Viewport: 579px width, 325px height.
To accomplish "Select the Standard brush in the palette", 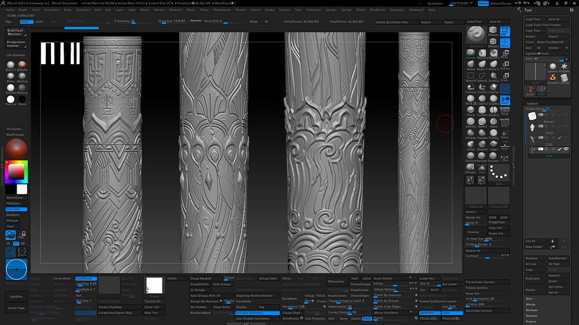I will [x=470, y=54].
